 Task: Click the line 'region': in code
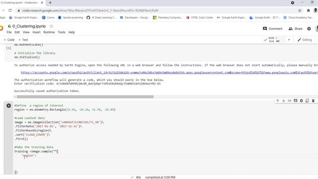tap(29, 156)
